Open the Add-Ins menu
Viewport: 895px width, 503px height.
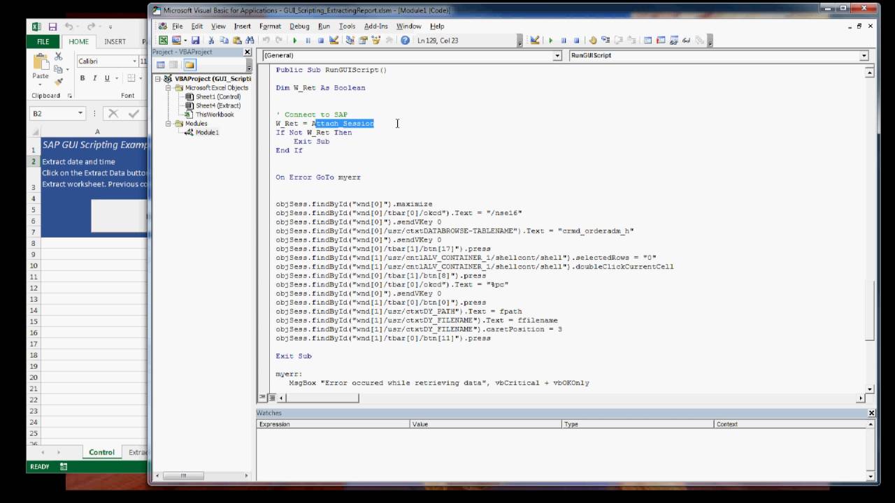click(376, 26)
